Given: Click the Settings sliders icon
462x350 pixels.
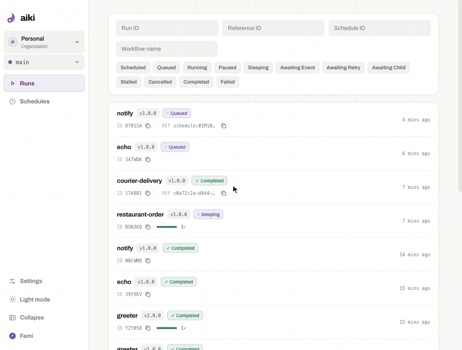Looking at the screenshot, I should pos(12,281).
